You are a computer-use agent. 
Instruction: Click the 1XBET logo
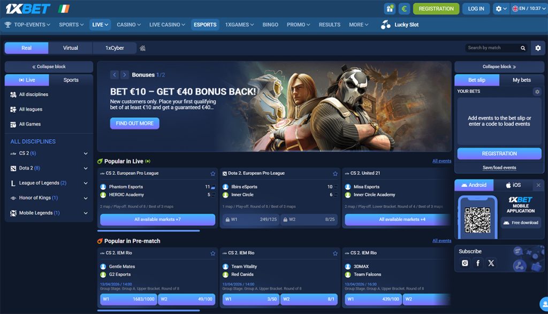click(x=28, y=9)
